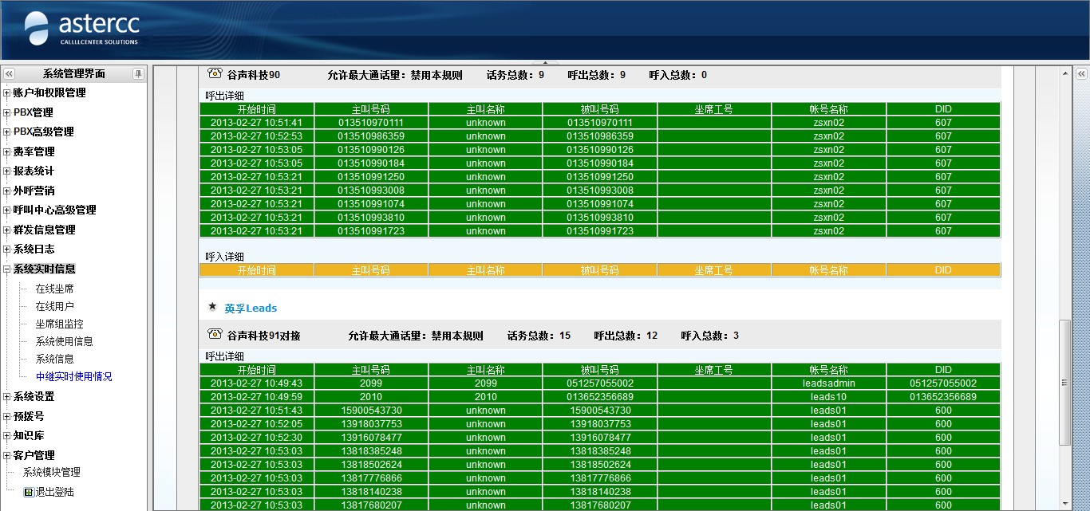Expand the 外呼营销 tree node
Image resolution: width=1090 pixels, height=511 pixels.
click(x=7, y=191)
